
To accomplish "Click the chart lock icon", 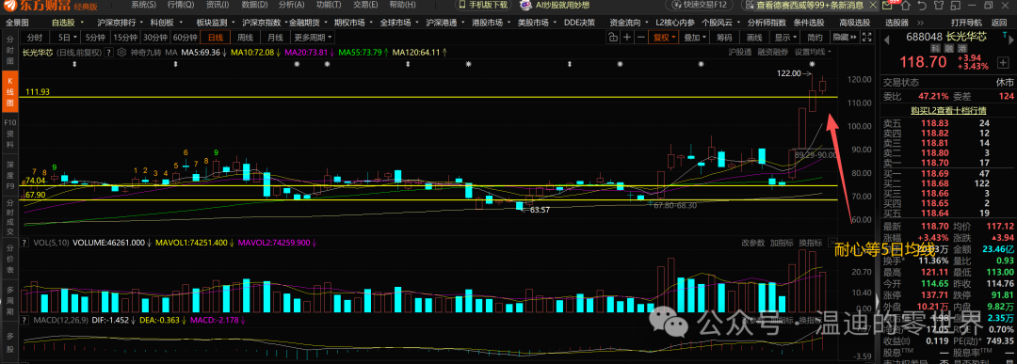I will [613, 37].
